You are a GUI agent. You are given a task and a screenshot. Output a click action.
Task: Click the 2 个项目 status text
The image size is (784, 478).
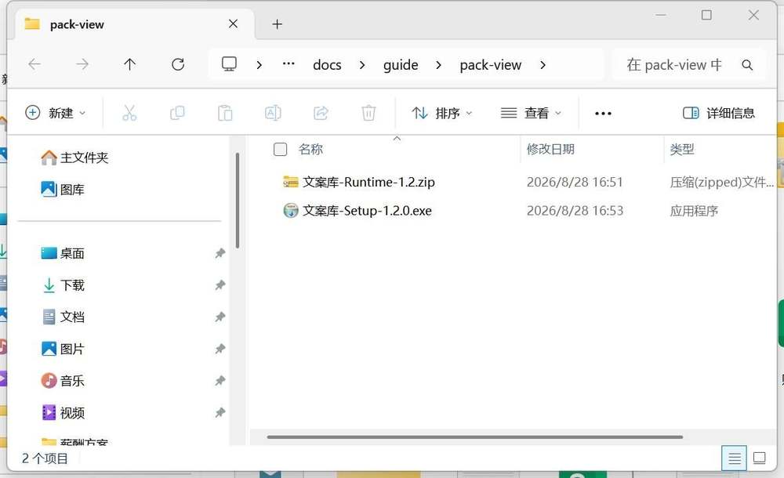pyautogui.click(x=45, y=458)
